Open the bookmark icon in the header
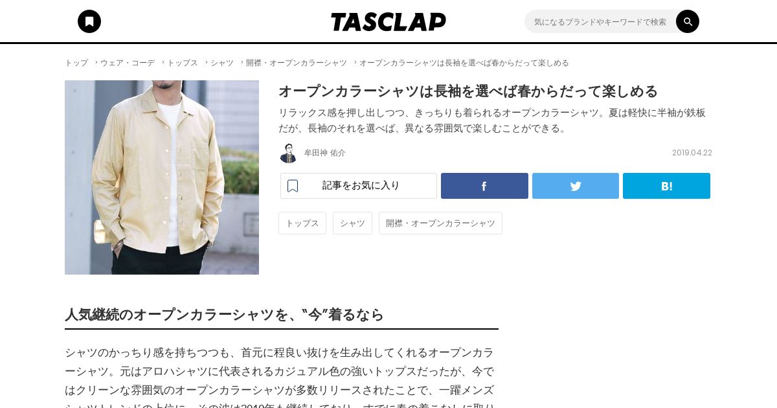Viewport: 777px width, 408px height. pos(89,21)
